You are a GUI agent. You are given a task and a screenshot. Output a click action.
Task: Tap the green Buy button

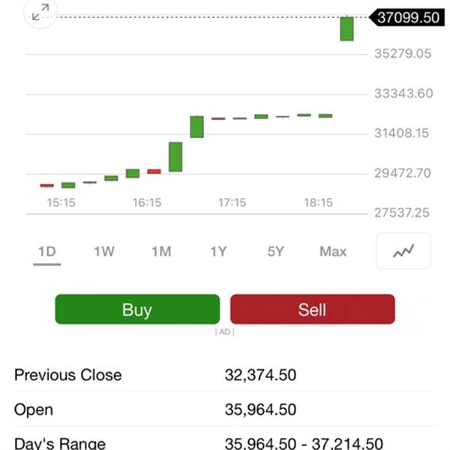[x=137, y=309]
